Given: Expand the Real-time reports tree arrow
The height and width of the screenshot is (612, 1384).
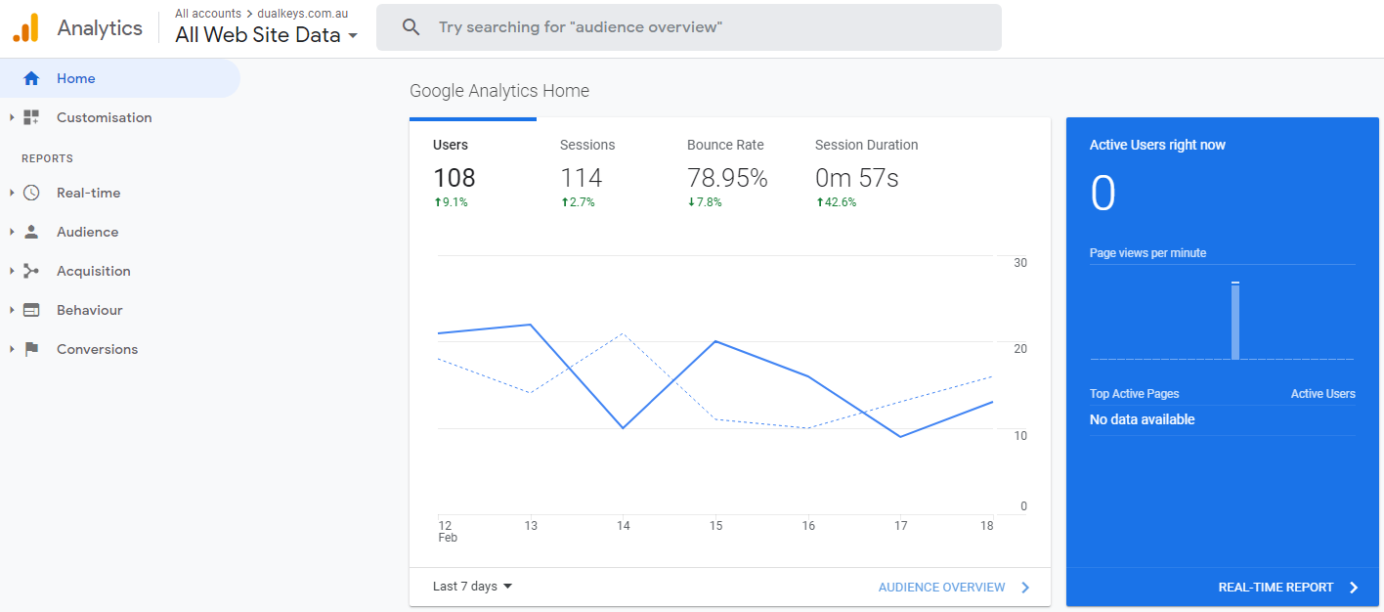Looking at the screenshot, I should click(12, 193).
